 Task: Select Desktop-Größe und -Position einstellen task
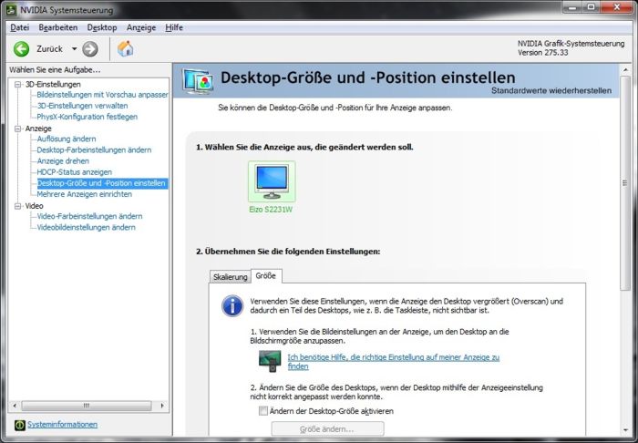102,183
